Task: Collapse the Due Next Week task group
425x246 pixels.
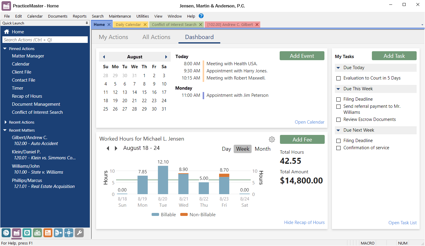Action: (x=338, y=130)
